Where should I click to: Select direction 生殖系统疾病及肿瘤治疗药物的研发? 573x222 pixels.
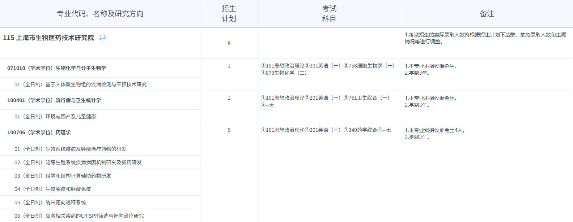coord(70,149)
